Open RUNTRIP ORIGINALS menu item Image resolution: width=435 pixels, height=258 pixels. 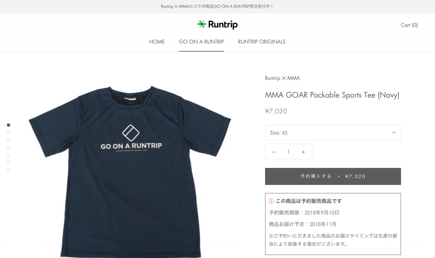(x=262, y=42)
